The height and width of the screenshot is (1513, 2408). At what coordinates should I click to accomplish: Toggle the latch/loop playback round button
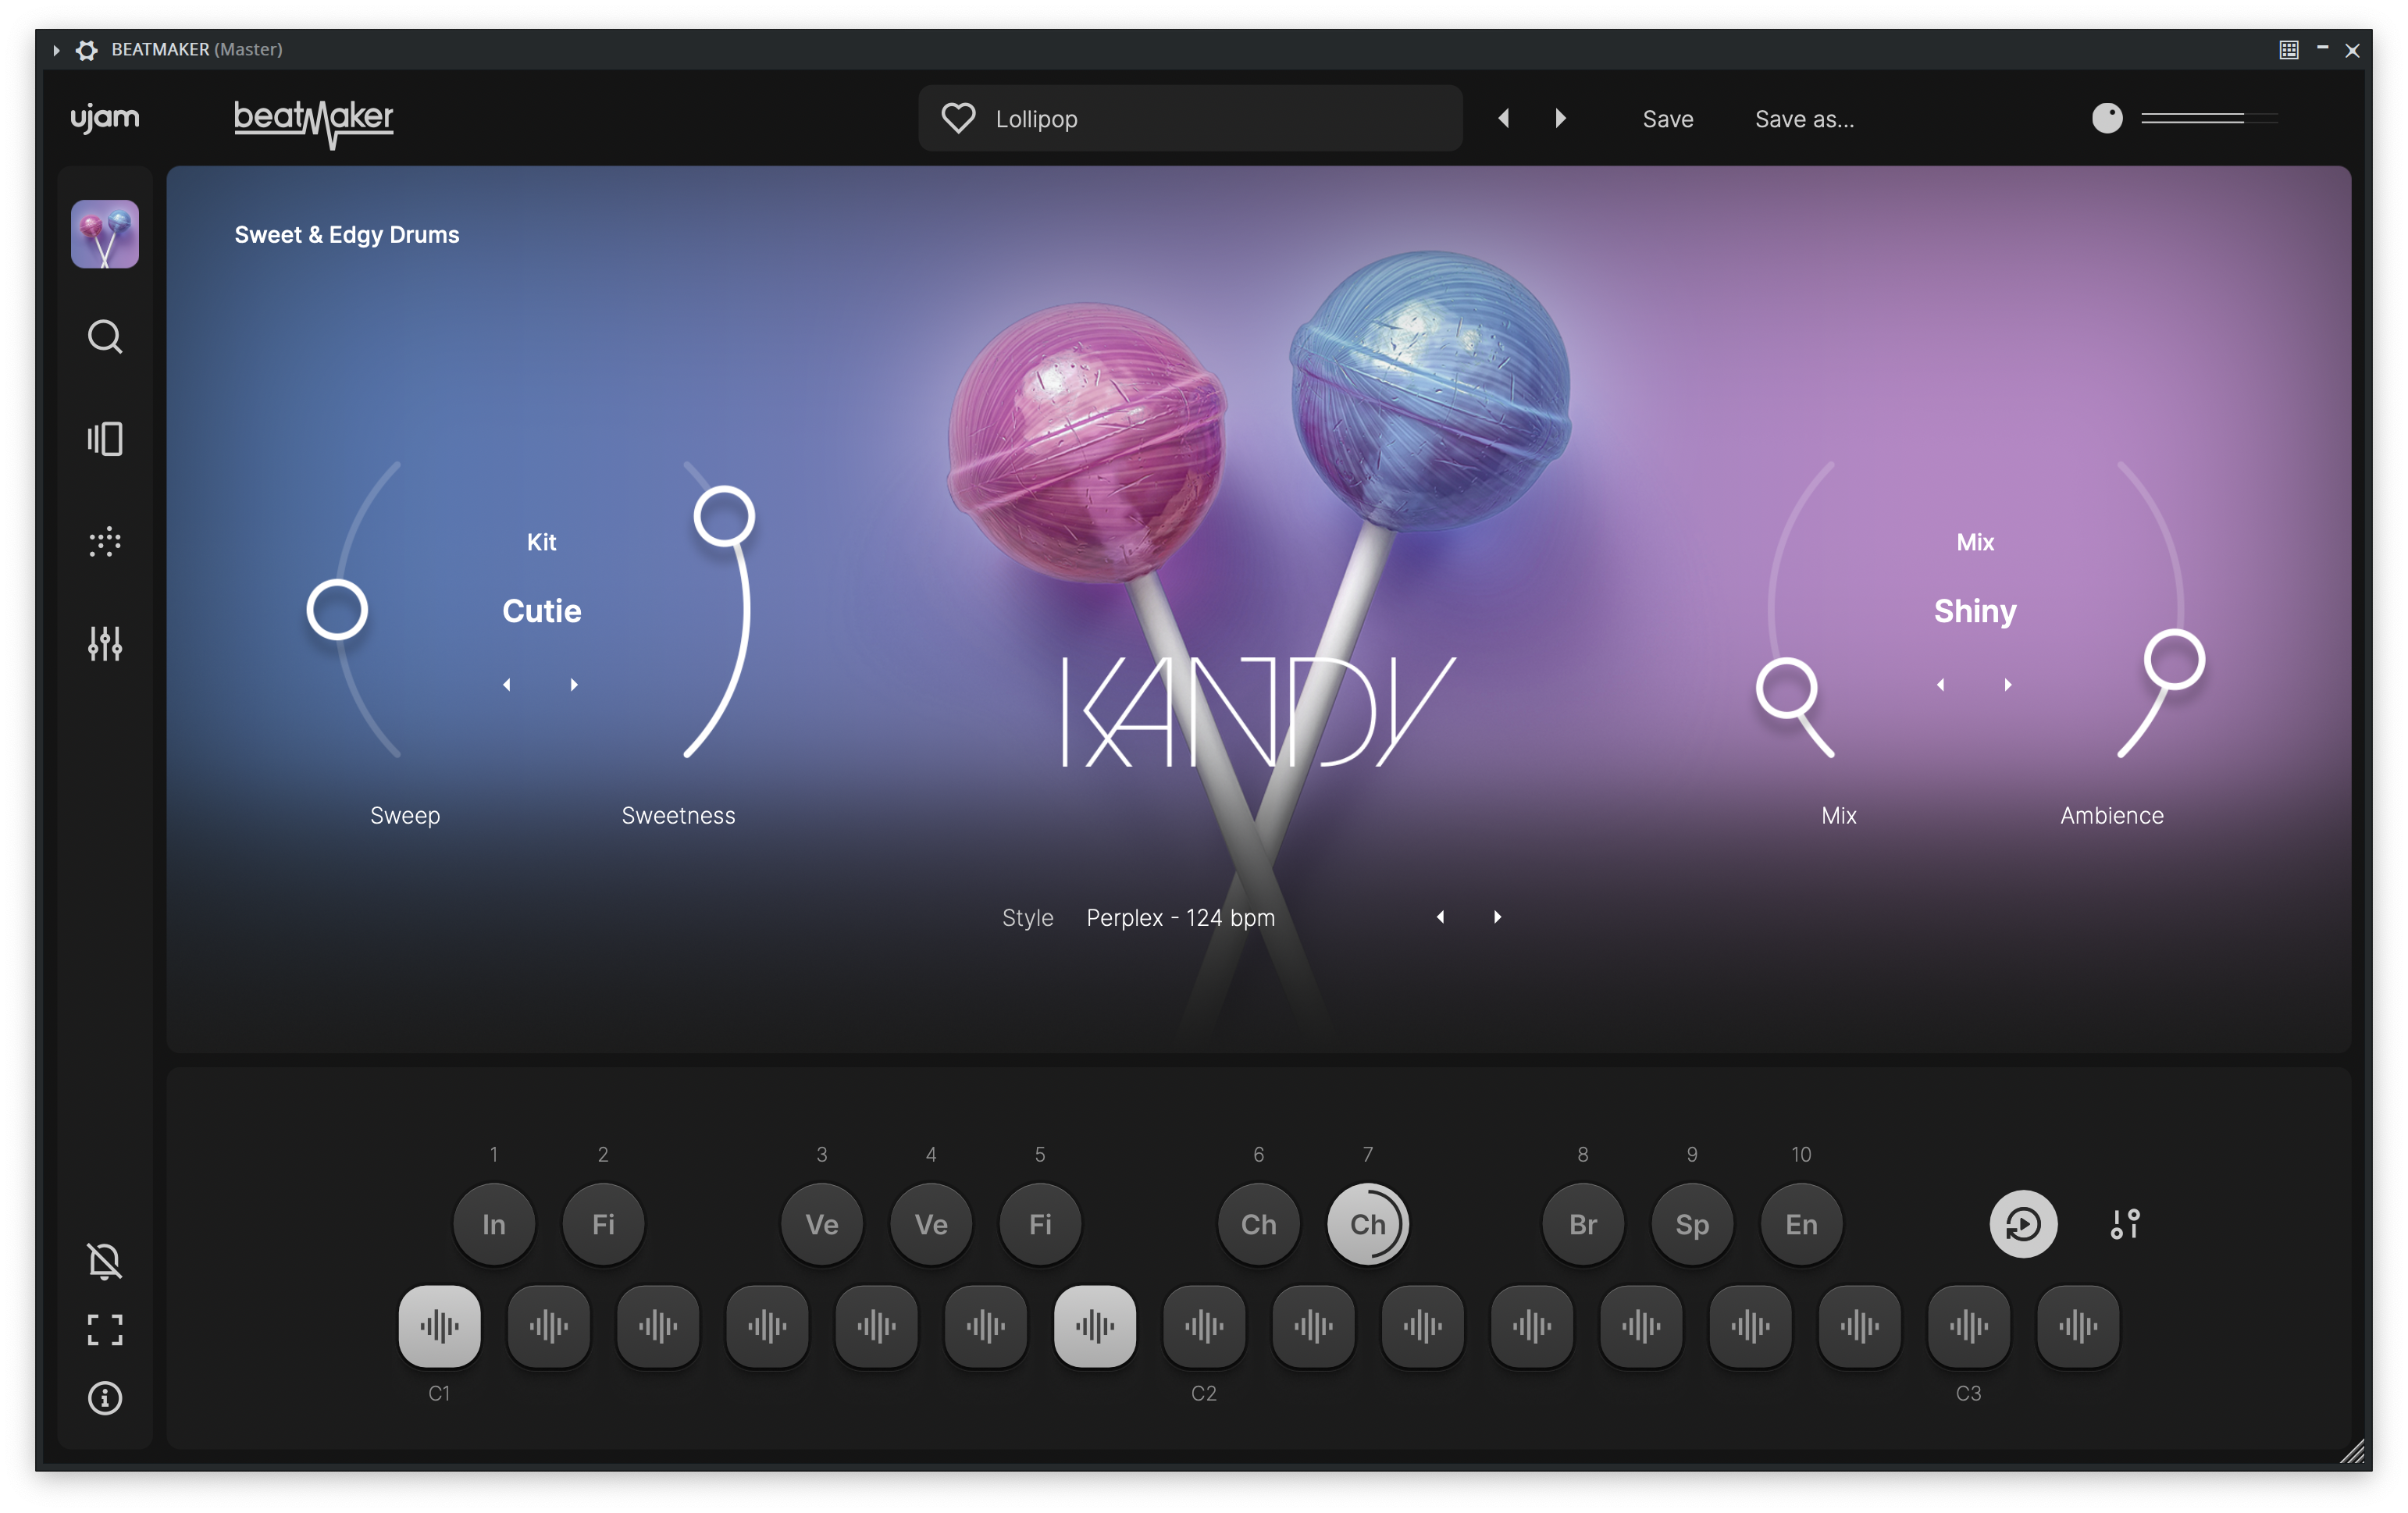(x=2023, y=1224)
